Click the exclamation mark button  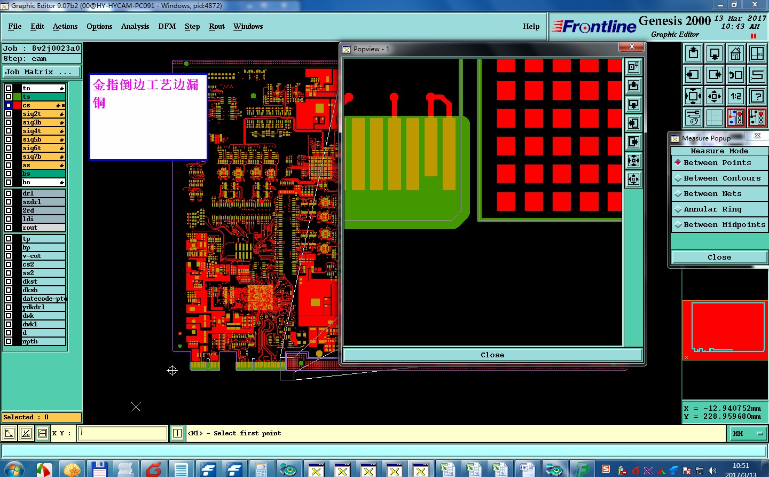coord(177,433)
